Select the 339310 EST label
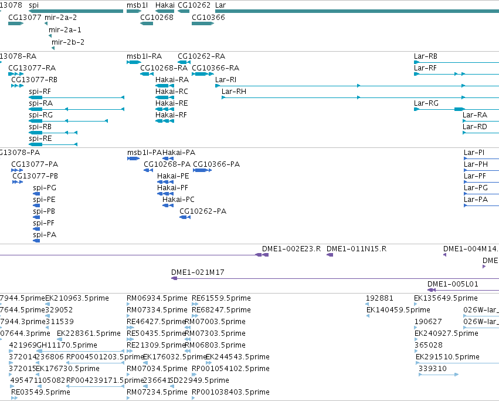 click(433, 369)
